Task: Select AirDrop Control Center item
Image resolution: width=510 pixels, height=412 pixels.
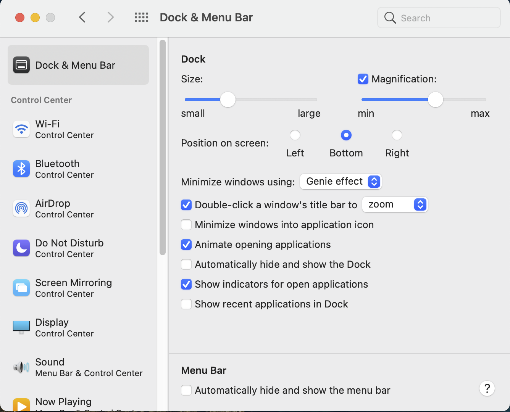Action: pos(78,209)
